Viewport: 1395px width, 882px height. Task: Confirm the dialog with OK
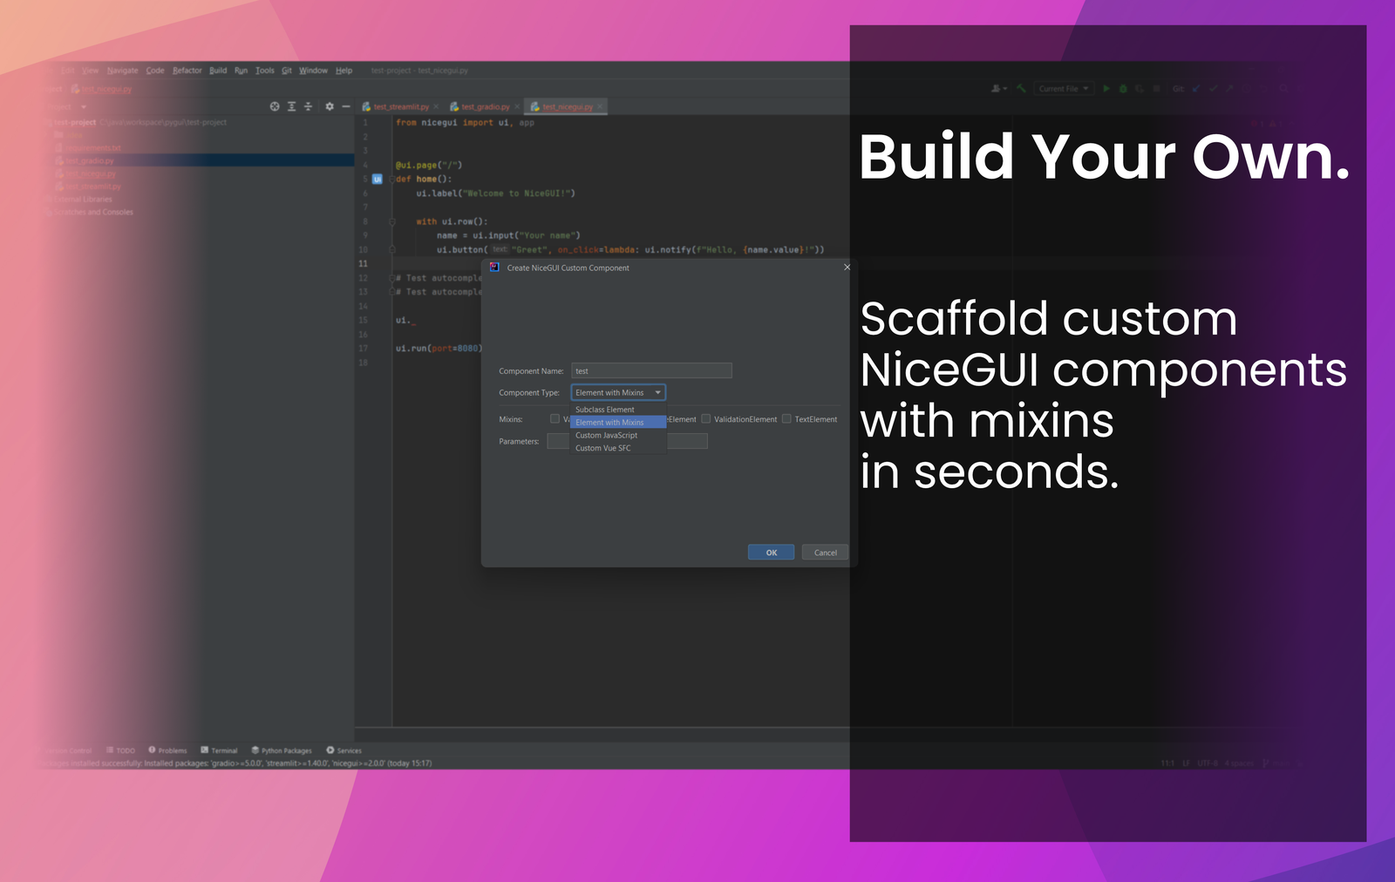(x=771, y=553)
